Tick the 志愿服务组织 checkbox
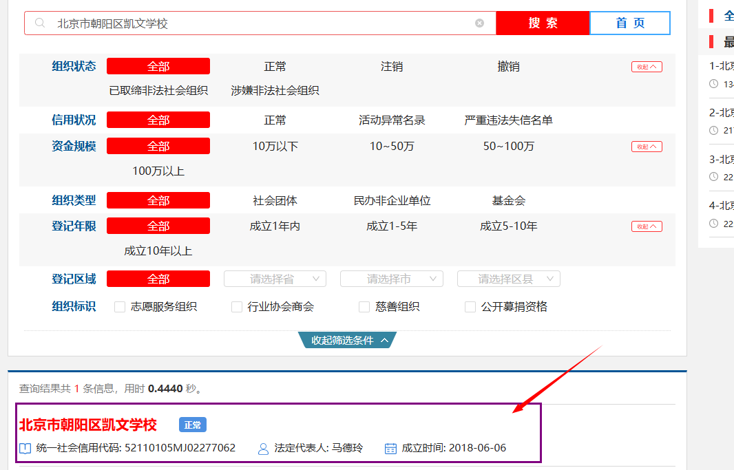This screenshot has height=470, width=734. click(x=120, y=307)
